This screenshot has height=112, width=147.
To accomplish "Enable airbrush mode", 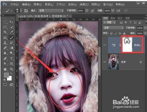I will point(118,11).
